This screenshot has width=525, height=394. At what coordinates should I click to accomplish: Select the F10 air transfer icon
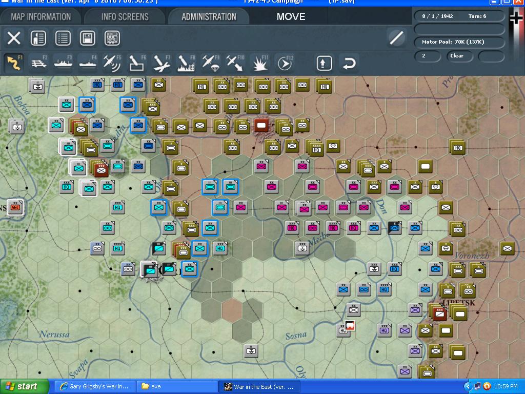coord(235,63)
